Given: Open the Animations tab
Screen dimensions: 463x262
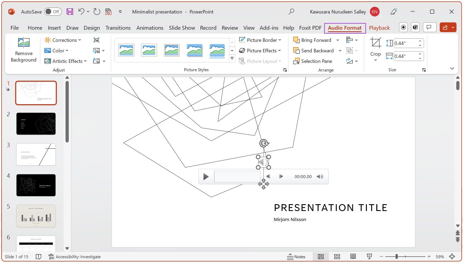Looking at the screenshot, I should tap(150, 28).
